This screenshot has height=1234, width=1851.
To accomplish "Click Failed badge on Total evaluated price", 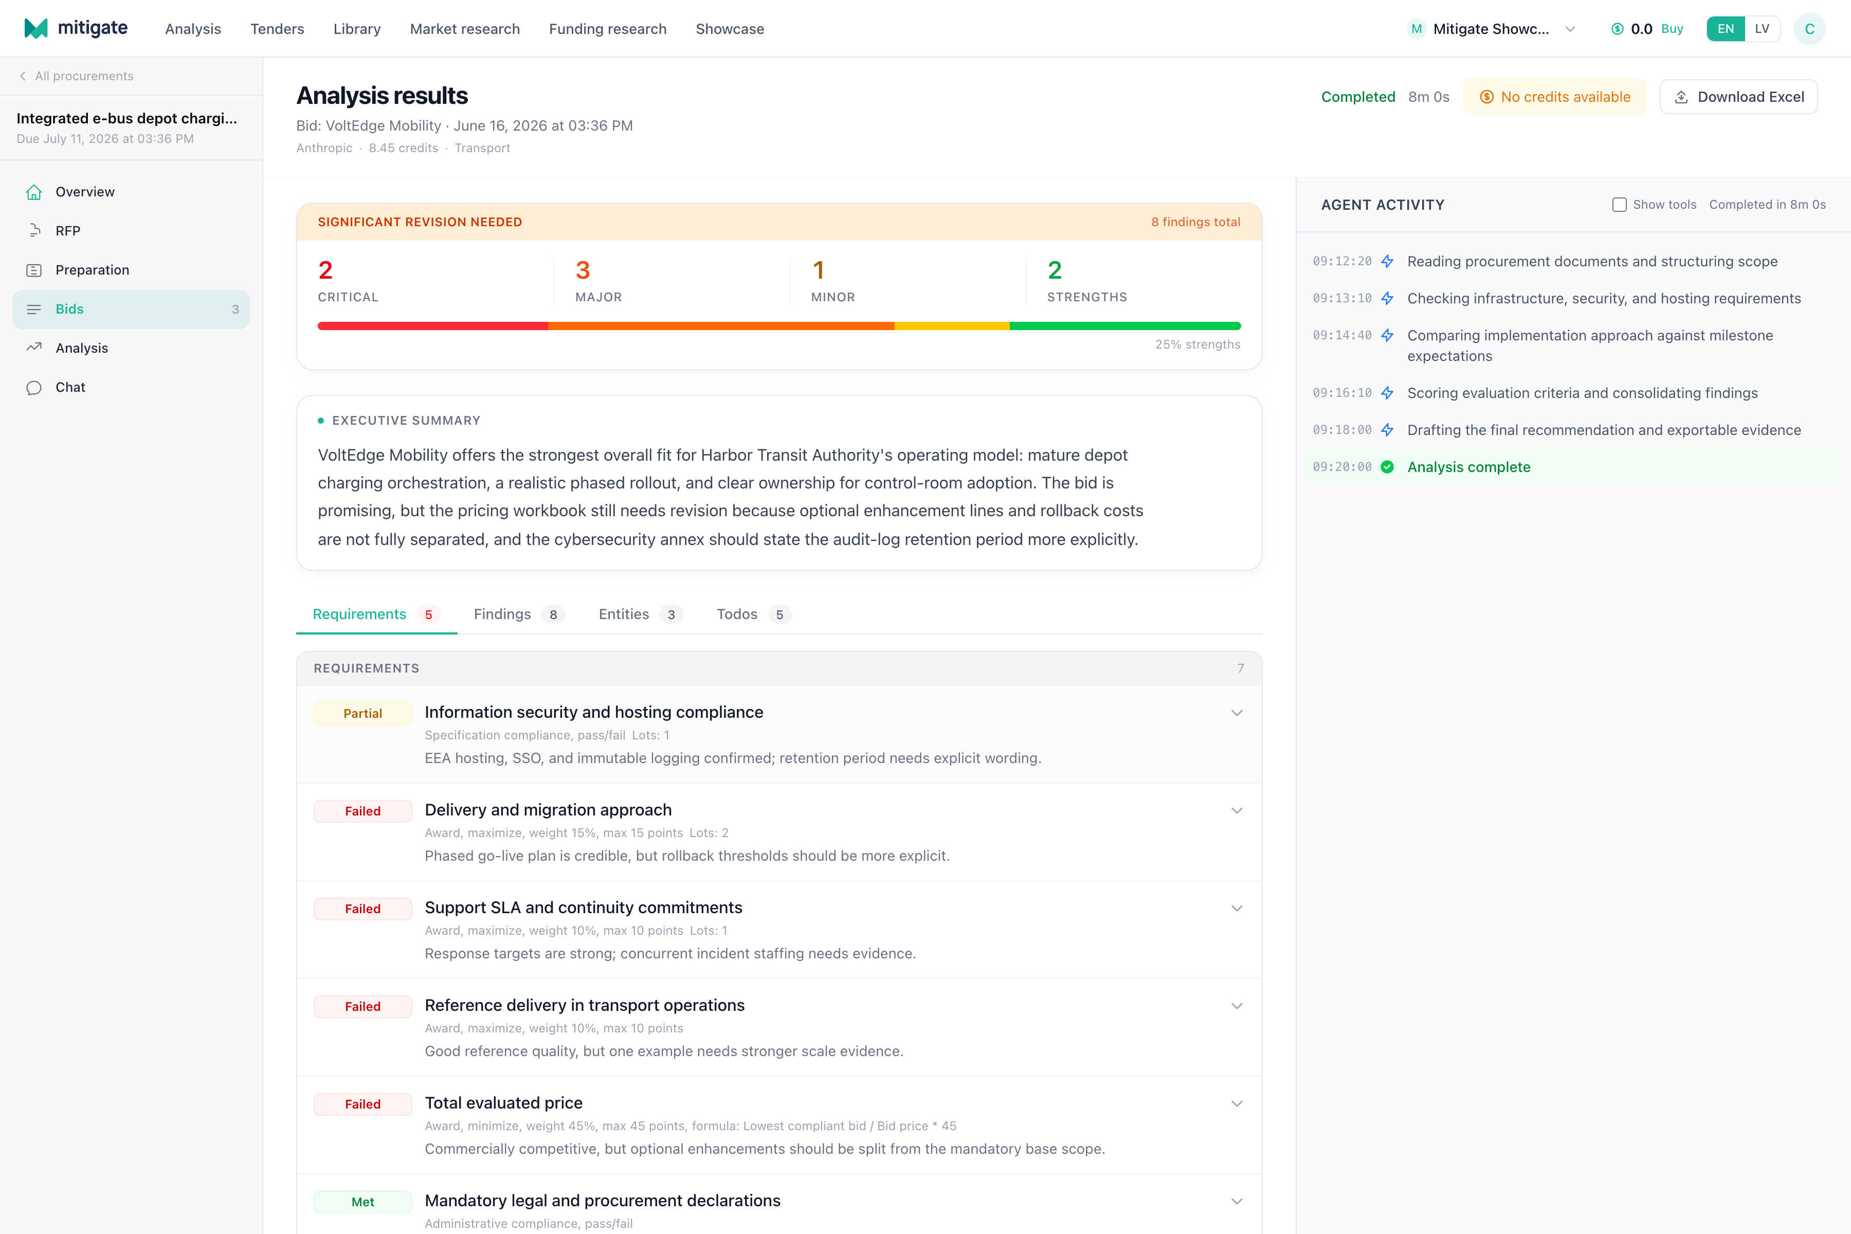I will (362, 1104).
